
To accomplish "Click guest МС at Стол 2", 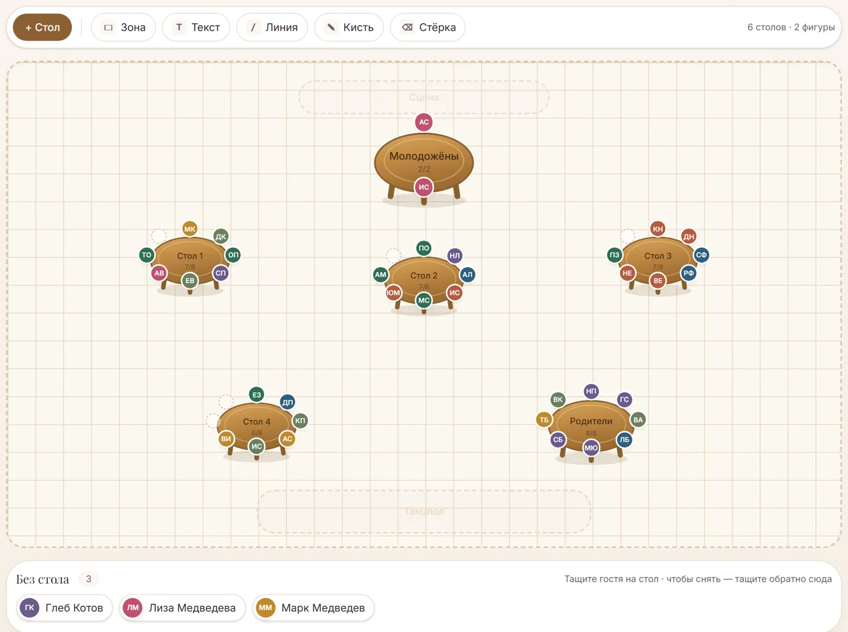I will [x=424, y=301].
